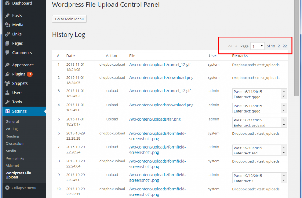The image size is (302, 198).
Task: Click the Date column header
Action: pos(70,56)
